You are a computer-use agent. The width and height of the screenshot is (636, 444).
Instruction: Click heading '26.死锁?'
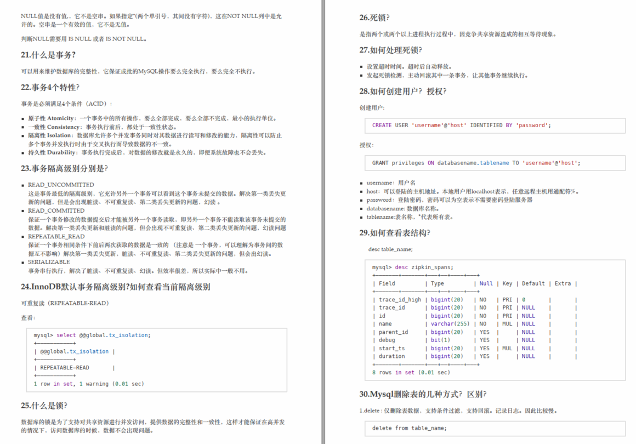coord(374,18)
